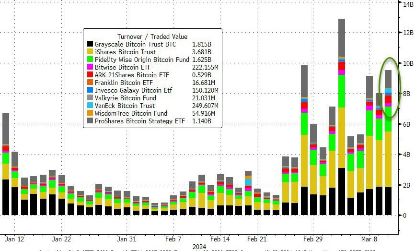Click the 150.120M Invesco value
This screenshot has height=251, width=415.
(x=205, y=90)
